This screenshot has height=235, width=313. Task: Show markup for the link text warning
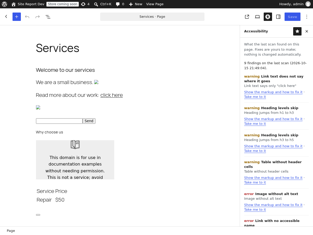point(273,92)
